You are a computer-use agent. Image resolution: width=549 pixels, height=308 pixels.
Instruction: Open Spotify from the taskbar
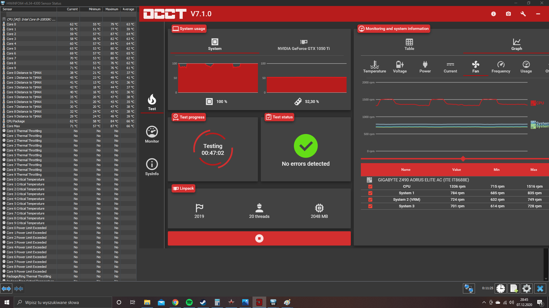tap(189, 302)
